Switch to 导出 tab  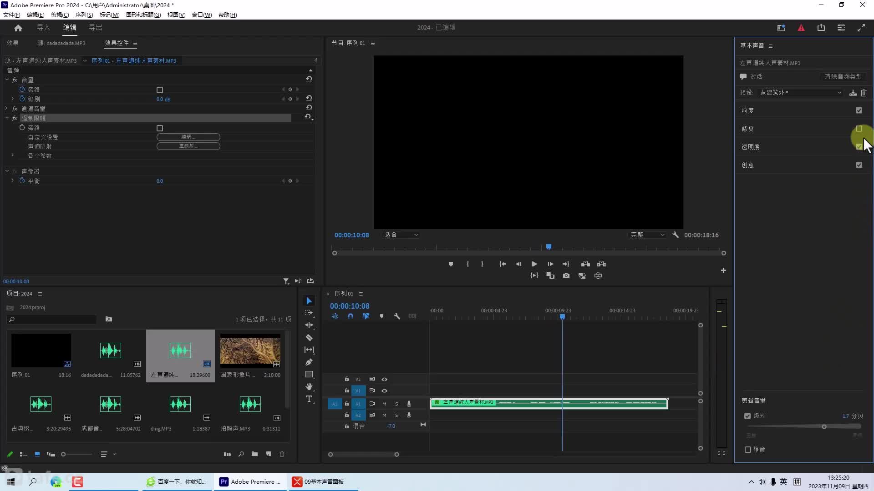point(96,28)
